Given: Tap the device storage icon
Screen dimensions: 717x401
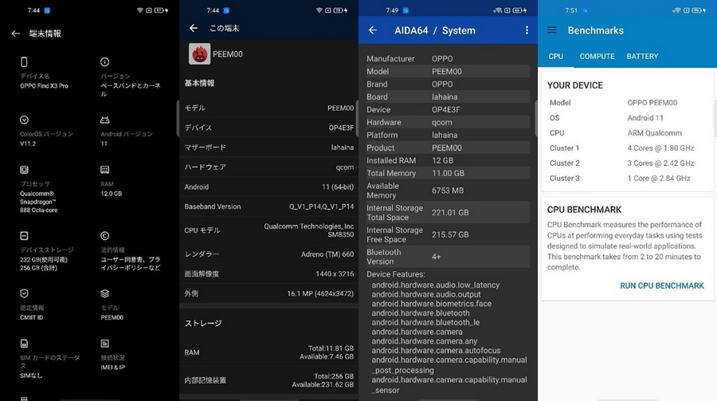Looking at the screenshot, I should (x=24, y=236).
